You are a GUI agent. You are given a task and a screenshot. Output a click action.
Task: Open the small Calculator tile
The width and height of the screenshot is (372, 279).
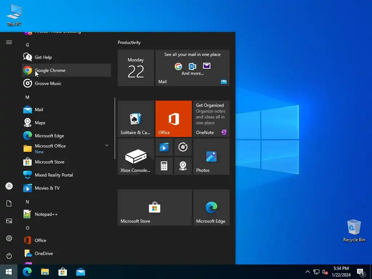click(164, 166)
